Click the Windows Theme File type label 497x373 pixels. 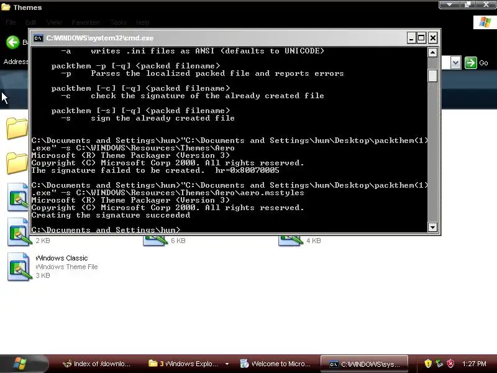tap(66, 267)
